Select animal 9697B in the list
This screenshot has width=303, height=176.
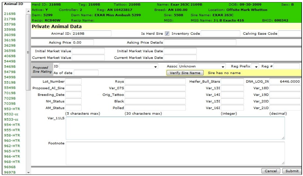tap(10, 172)
